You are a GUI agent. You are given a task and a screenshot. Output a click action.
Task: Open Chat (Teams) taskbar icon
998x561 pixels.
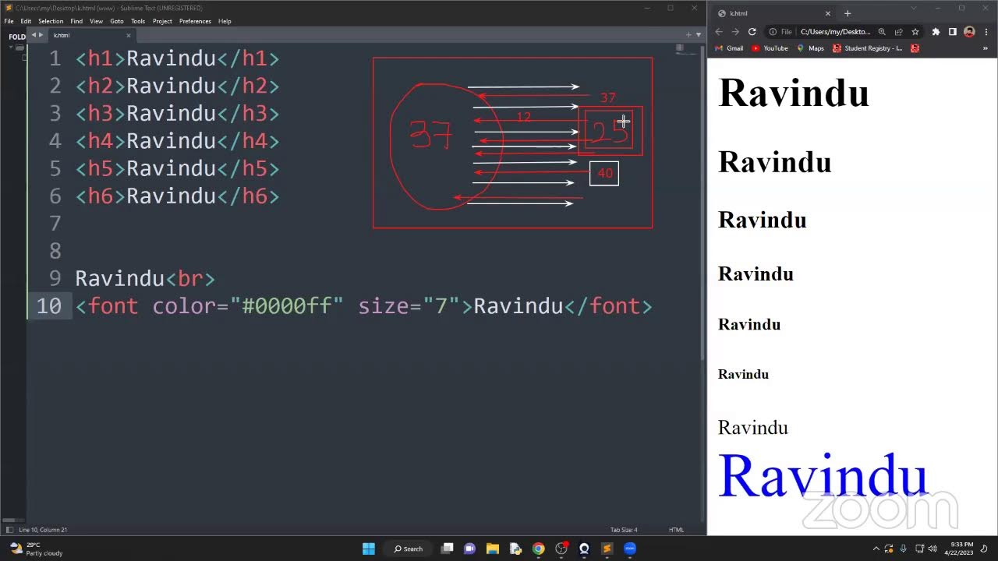tap(469, 549)
